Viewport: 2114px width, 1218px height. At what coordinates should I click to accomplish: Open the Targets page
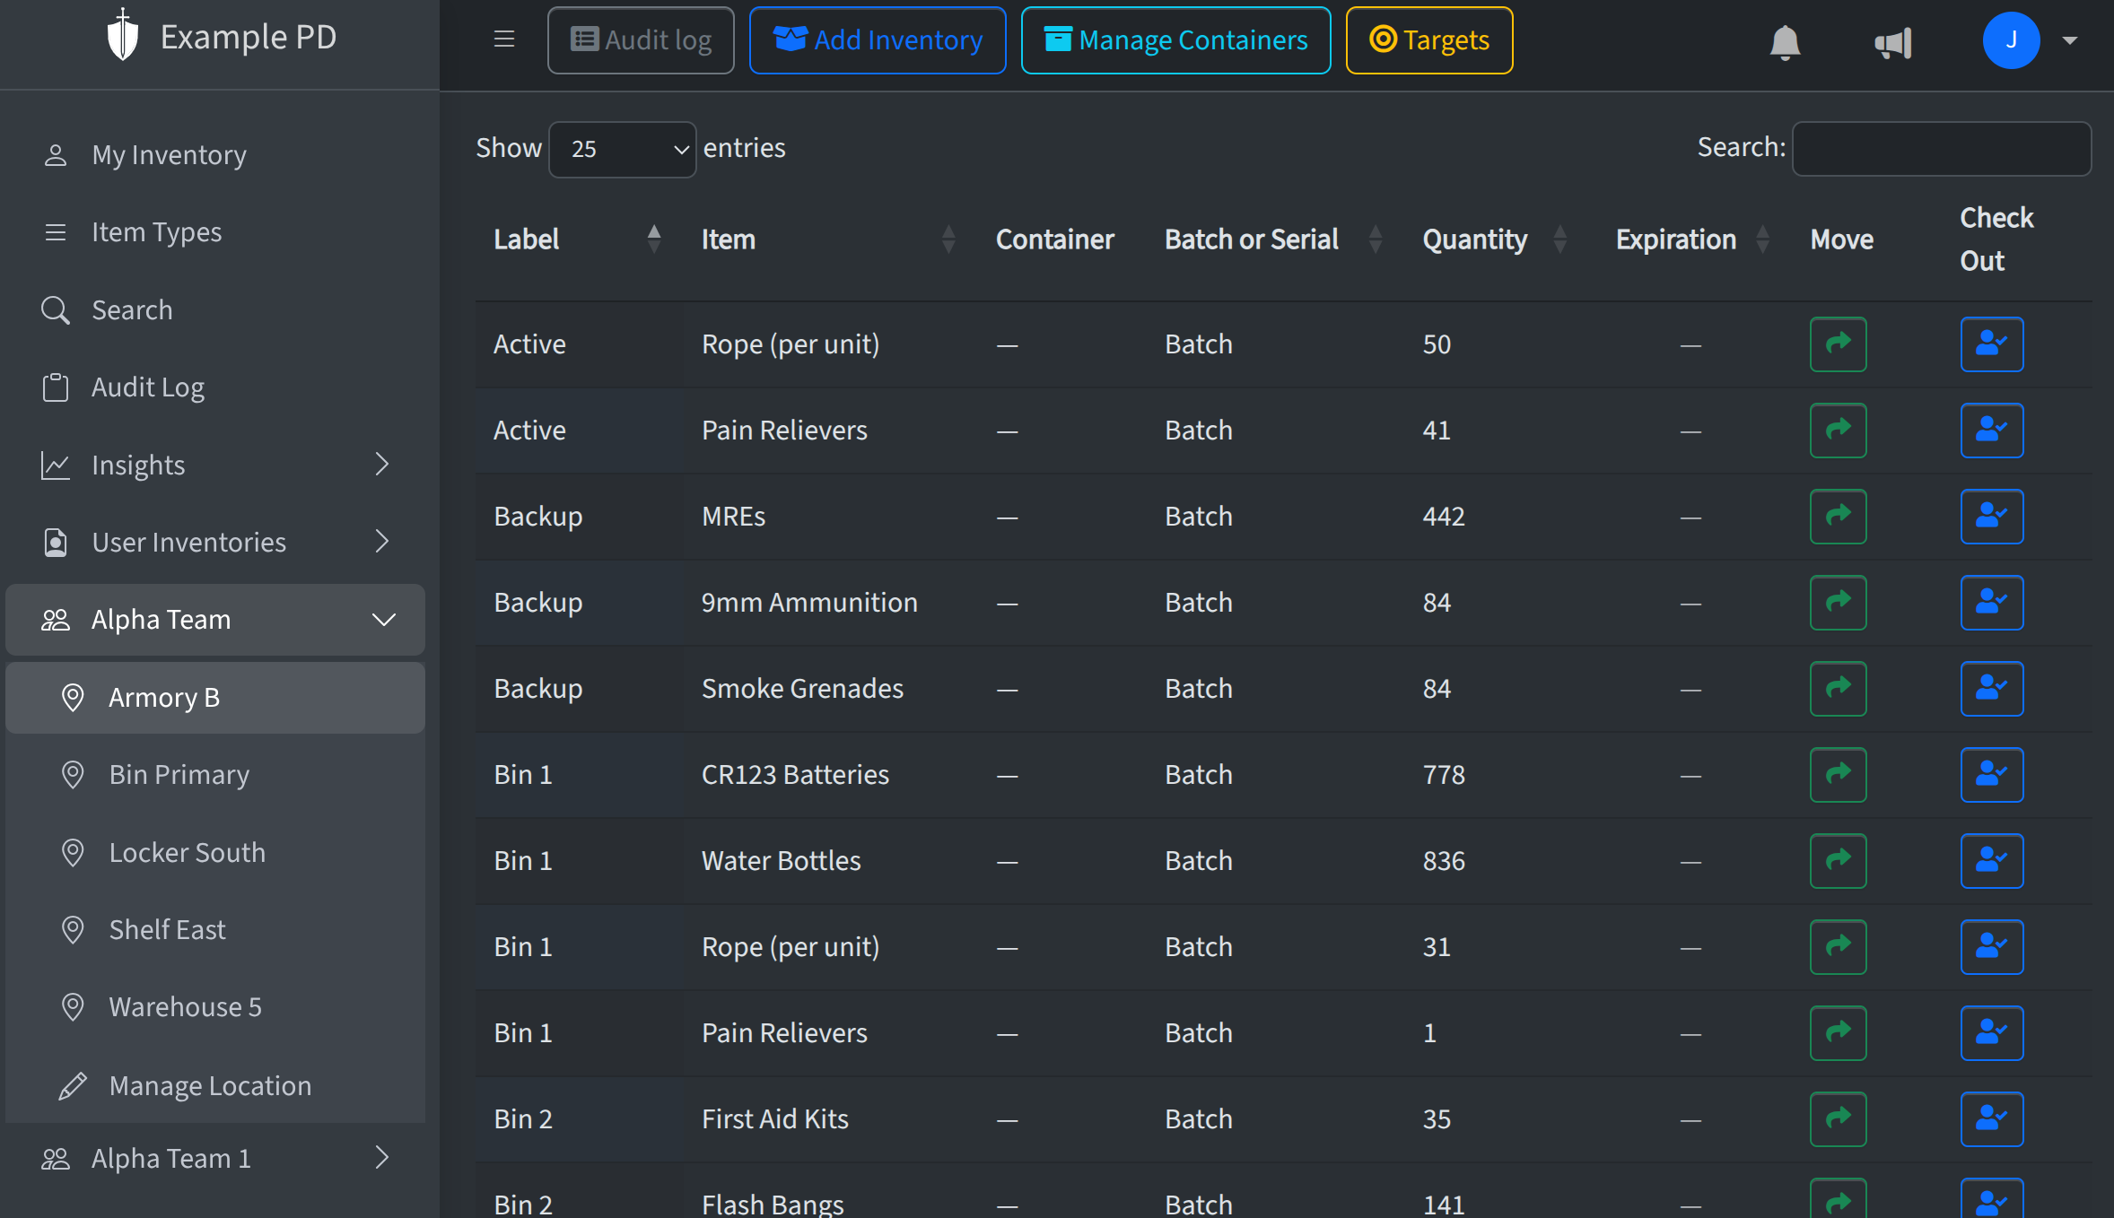click(1428, 39)
